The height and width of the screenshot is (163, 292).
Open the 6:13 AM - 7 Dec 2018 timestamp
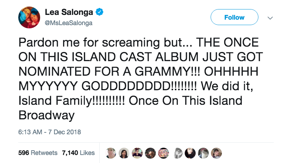(50, 132)
